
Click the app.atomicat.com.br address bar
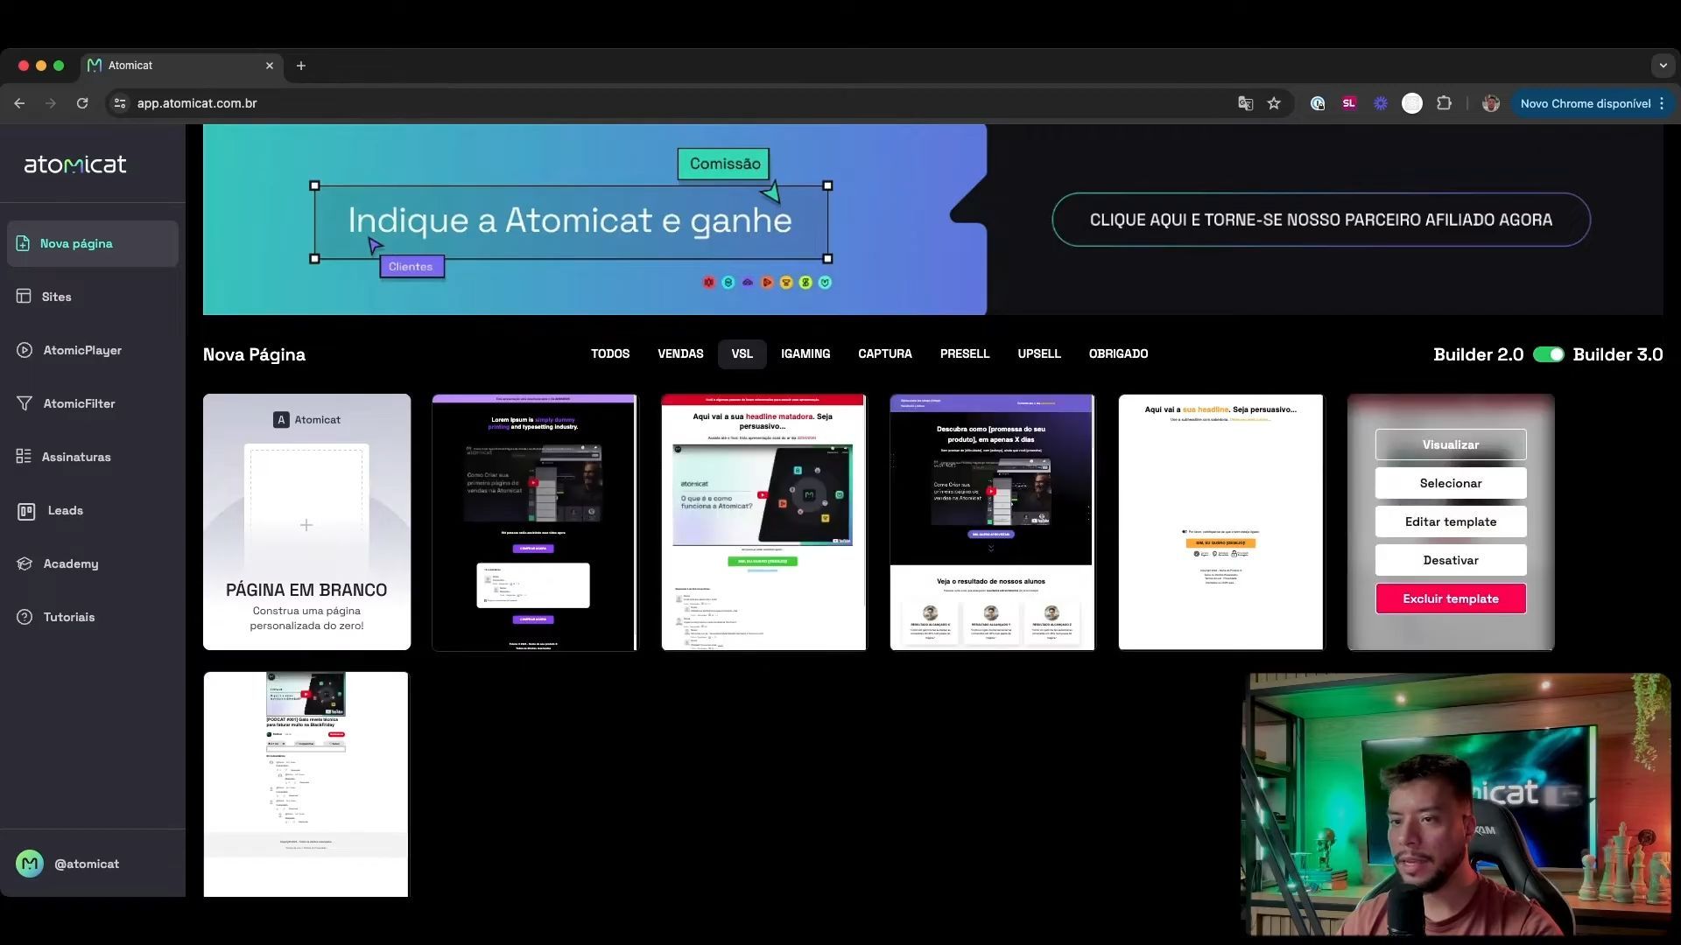tap(665, 103)
